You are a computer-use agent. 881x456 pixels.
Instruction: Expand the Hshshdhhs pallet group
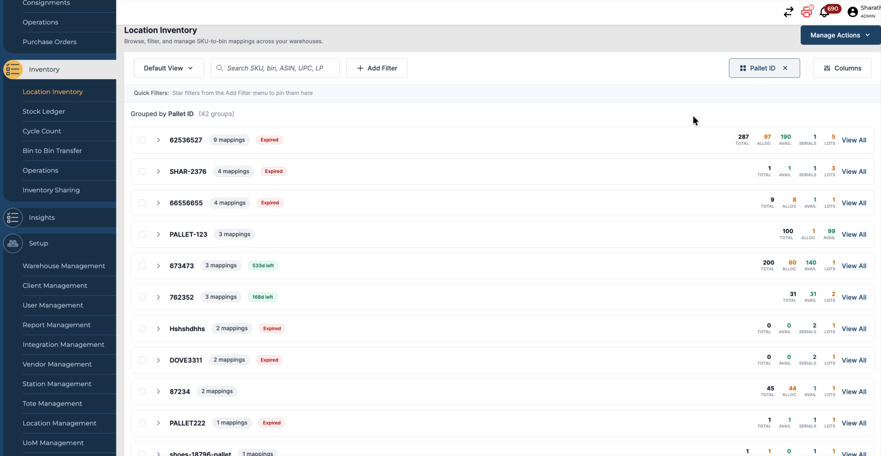coord(158,329)
